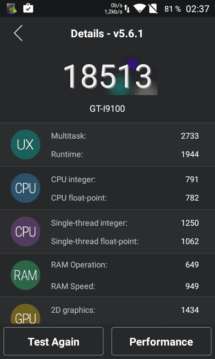
Task: Select the RAM Speed score row
Action: click(x=125, y=286)
